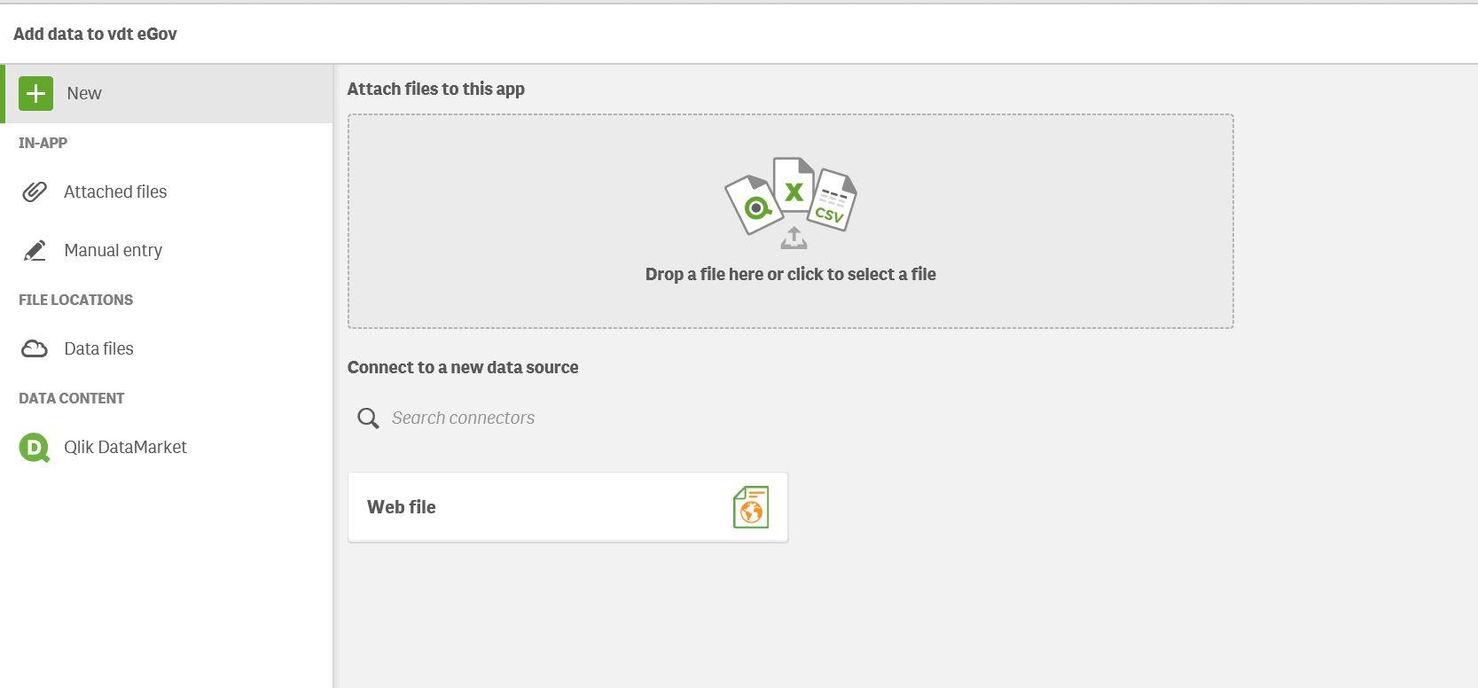Open the Attached files section
The image size is (1478, 688).
[x=115, y=192]
